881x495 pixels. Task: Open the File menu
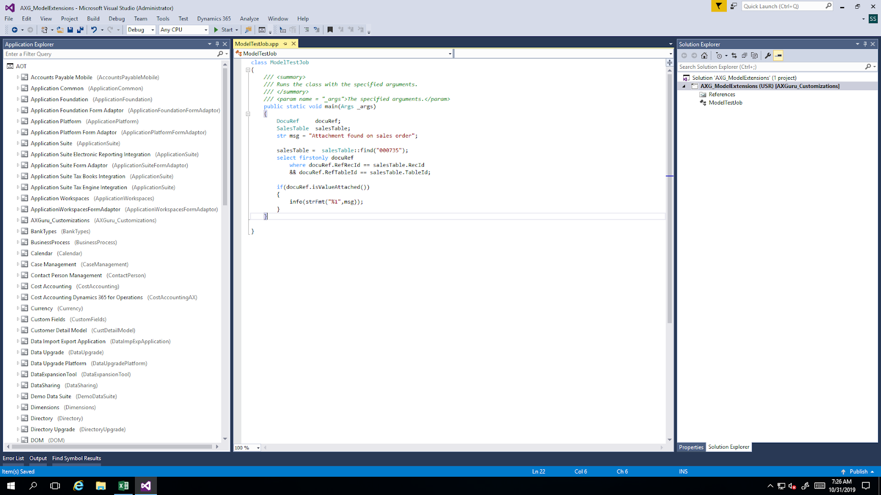9,19
